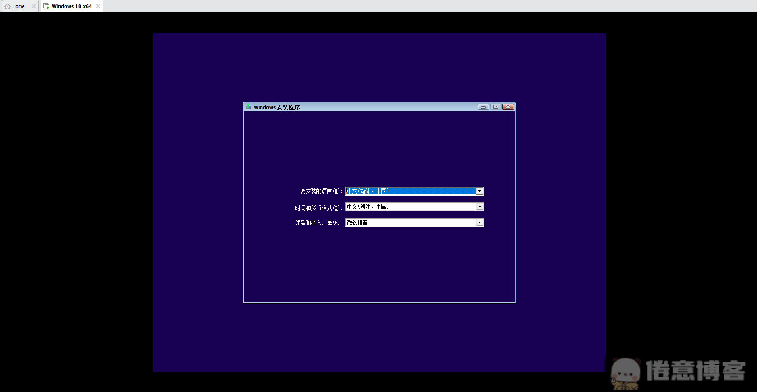This screenshot has height=392, width=757.
Task: Click the Windows 安装程序 title text
Action: click(x=277, y=107)
